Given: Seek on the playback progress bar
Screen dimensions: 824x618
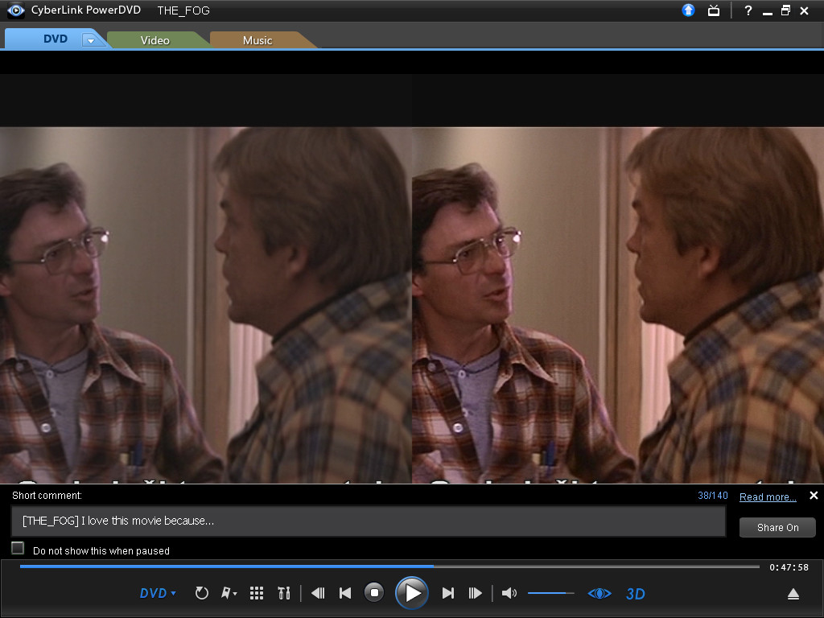Looking at the screenshot, I should click(389, 566).
